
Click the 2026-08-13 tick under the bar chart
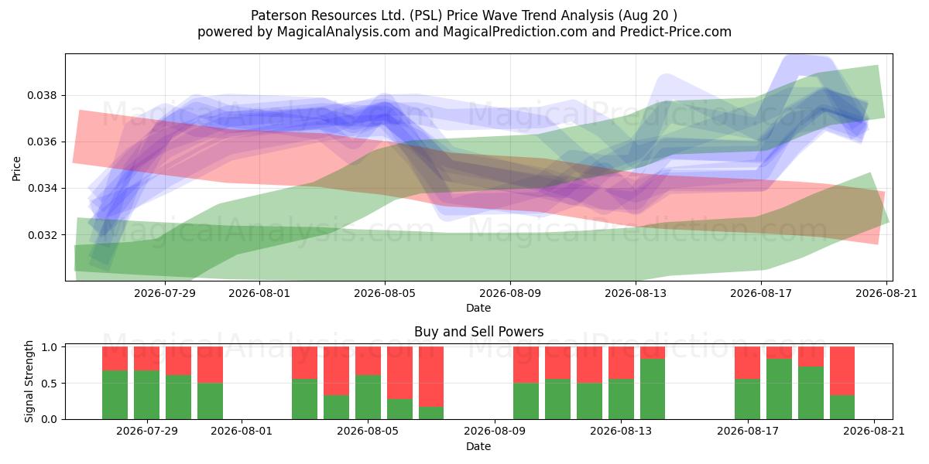pos(622,432)
